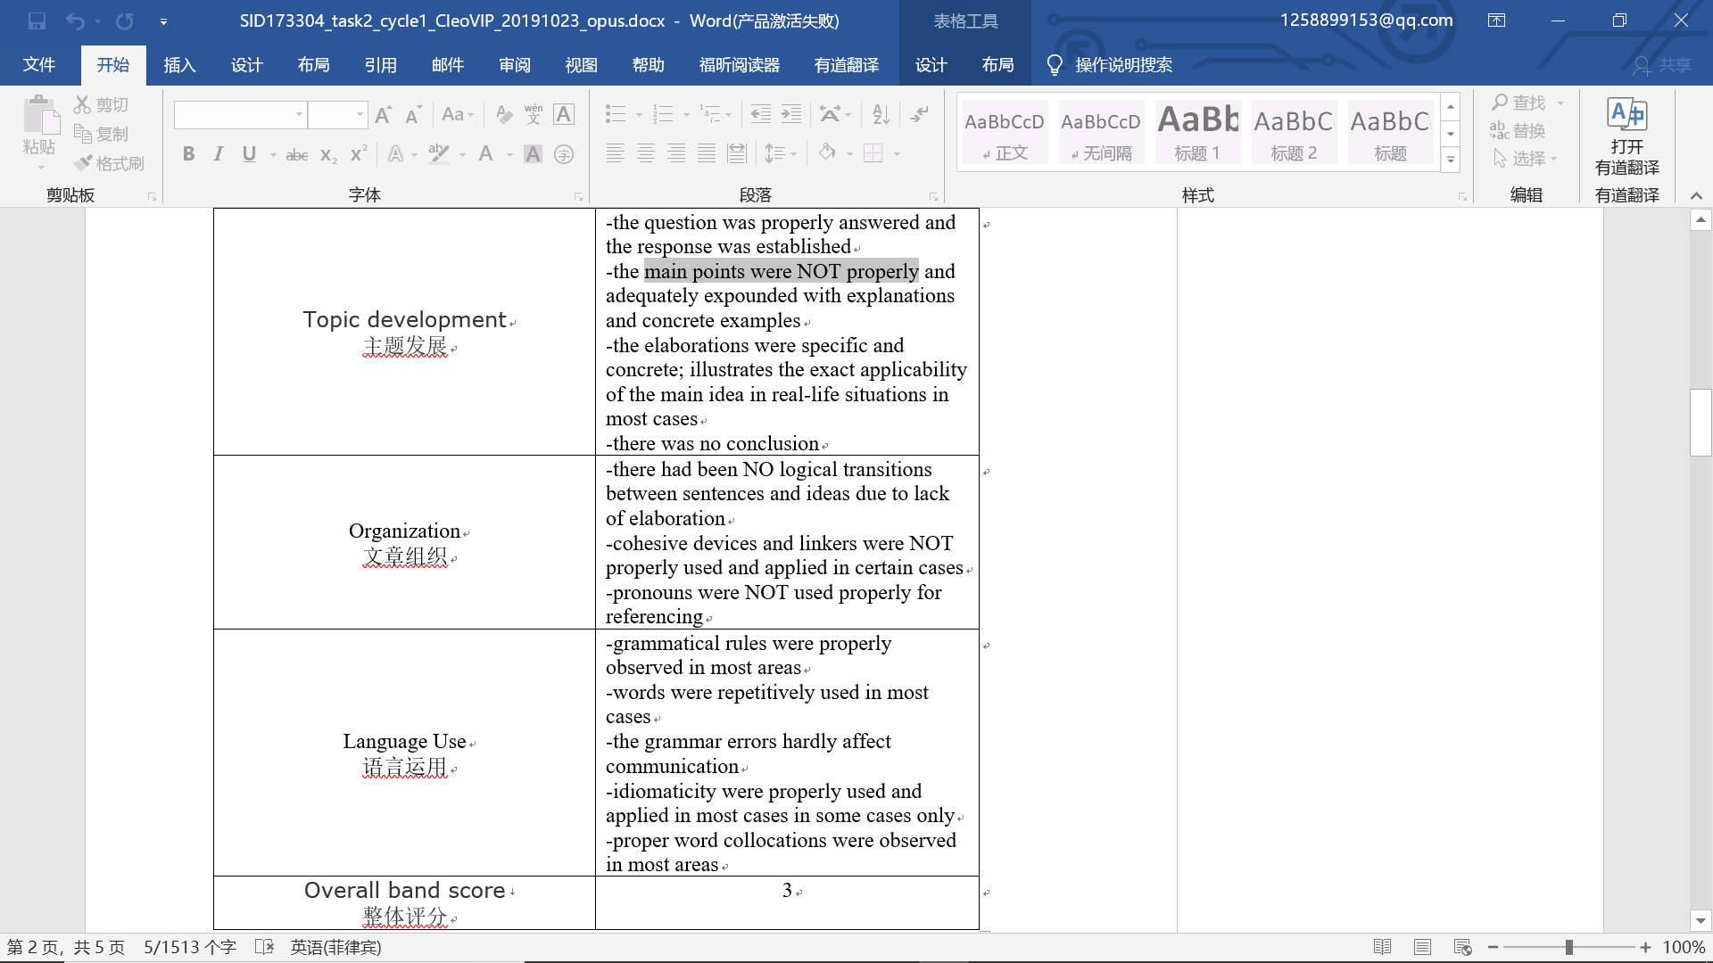The width and height of the screenshot is (1713, 963).
Task: Toggle italic formatting
Action: 219,154
